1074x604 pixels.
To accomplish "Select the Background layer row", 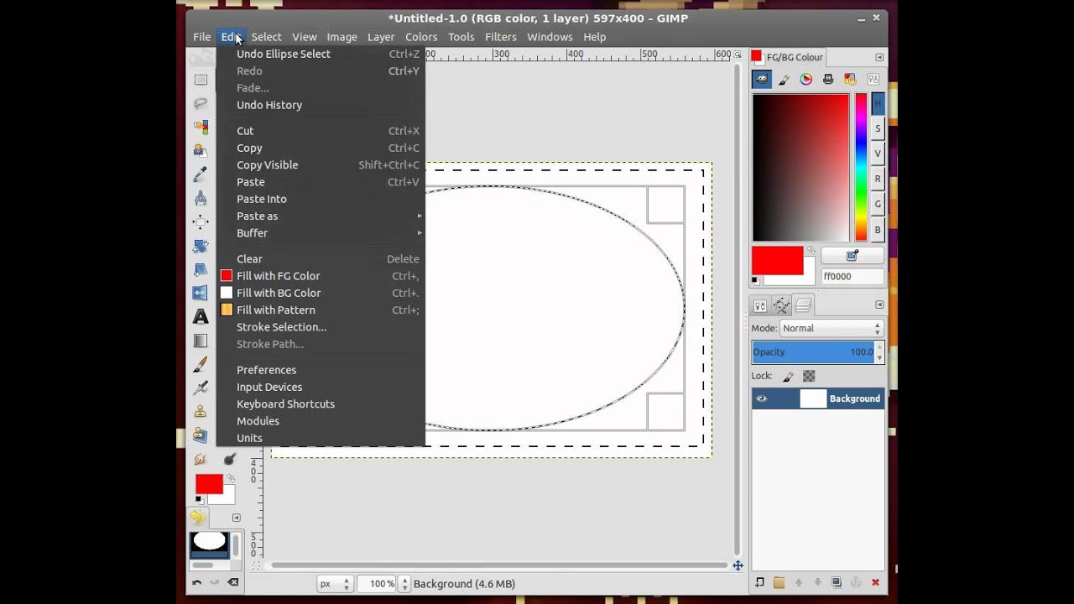I will pyautogui.click(x=818, y=398).
